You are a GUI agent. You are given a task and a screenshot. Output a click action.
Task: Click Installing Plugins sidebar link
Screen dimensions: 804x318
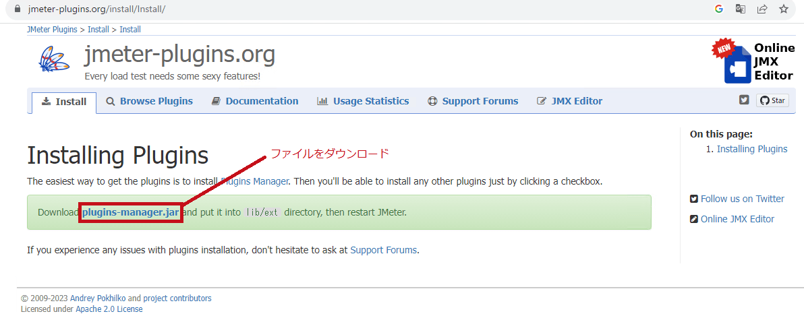pyautogui.click(x=751, y=149)
